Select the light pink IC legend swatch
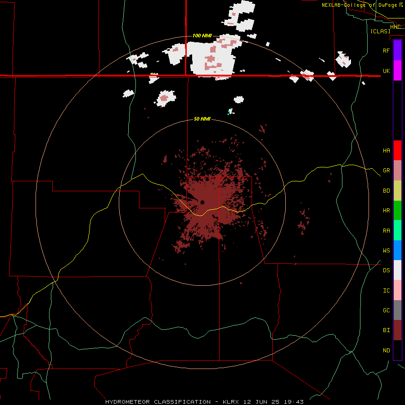 tap(397, 290)
